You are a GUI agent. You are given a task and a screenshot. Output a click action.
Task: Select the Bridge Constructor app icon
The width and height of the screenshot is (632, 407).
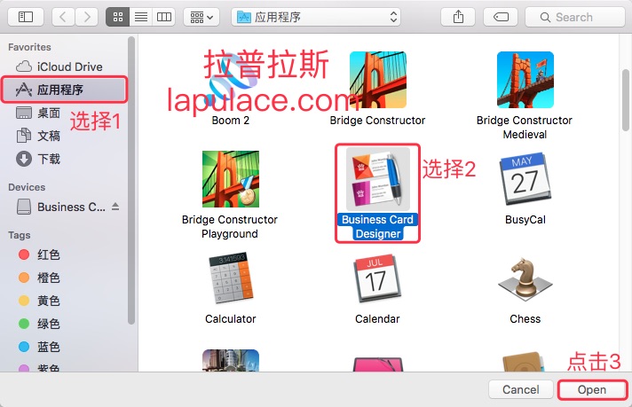pyautogui.click(x=377, y=80)
